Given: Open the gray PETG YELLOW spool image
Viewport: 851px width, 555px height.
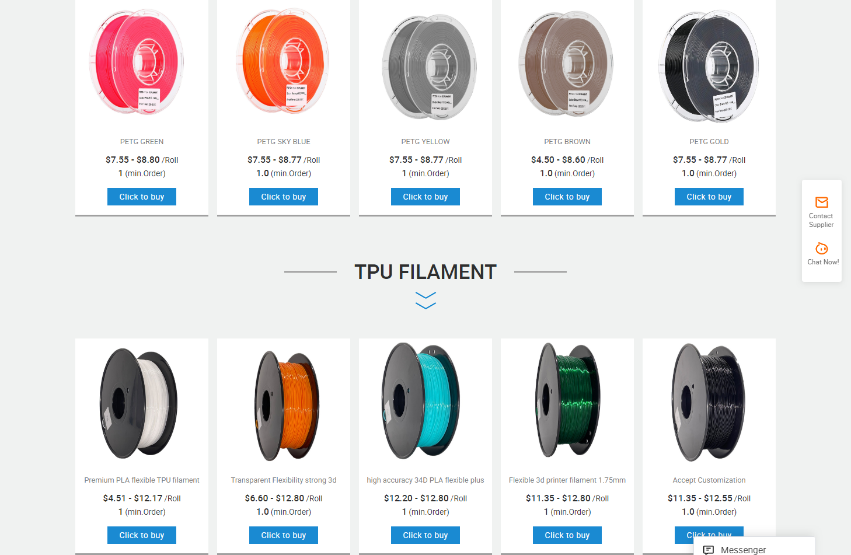Looking at the screenshot, I should pyautogui.click(x=430, y=67).
